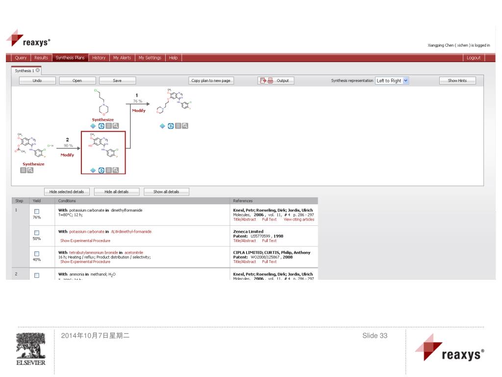Click the Synthesize link under the acetate starting material
This screenshot has width=502, height=377.
pyautogui.click(x=33, y=164)
